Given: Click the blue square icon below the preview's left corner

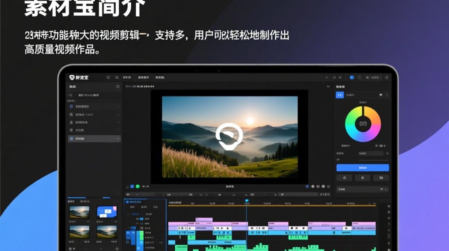Looking at the screenshot, I should [x=132, y=186].
